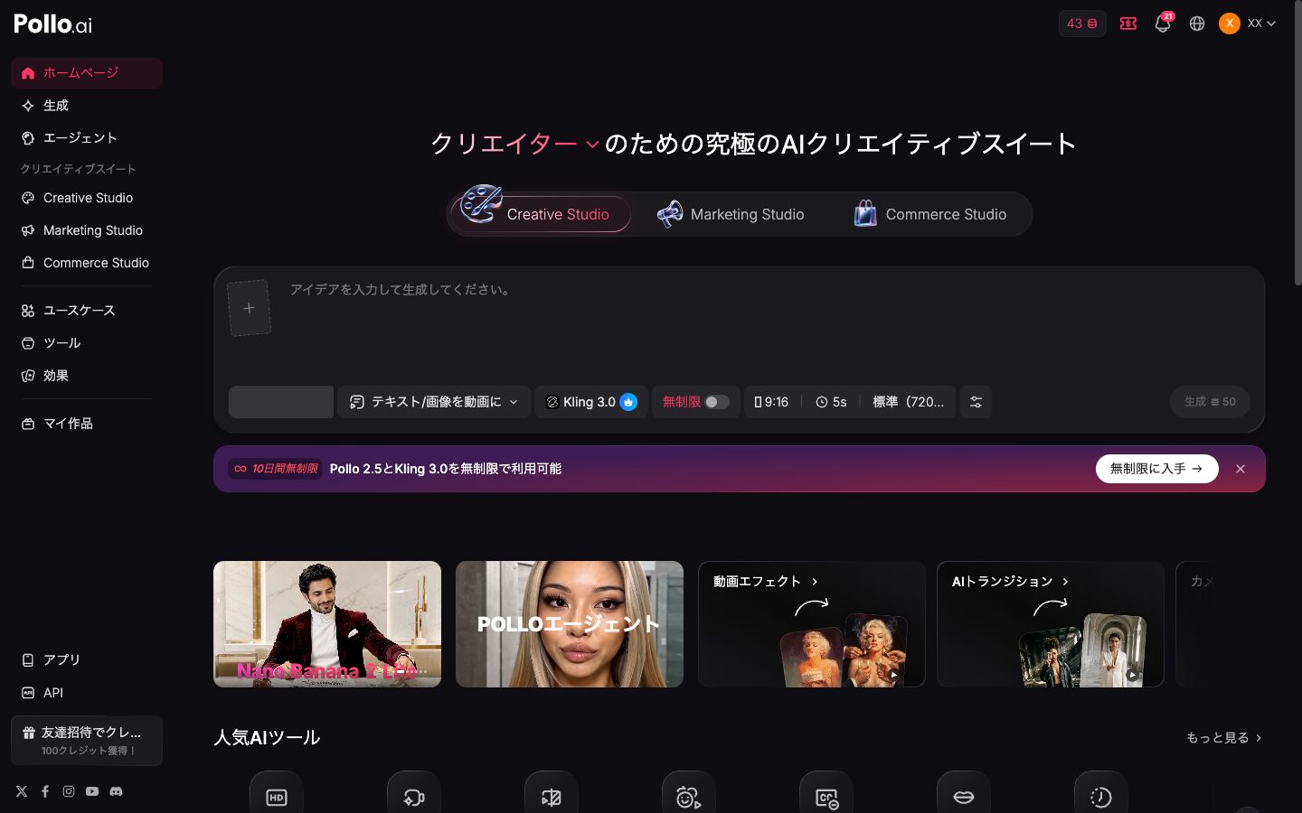This screenshot has width=1302, height=813.
Task: Switch to the Marketing Studio tab
Action: coord(731,214)
